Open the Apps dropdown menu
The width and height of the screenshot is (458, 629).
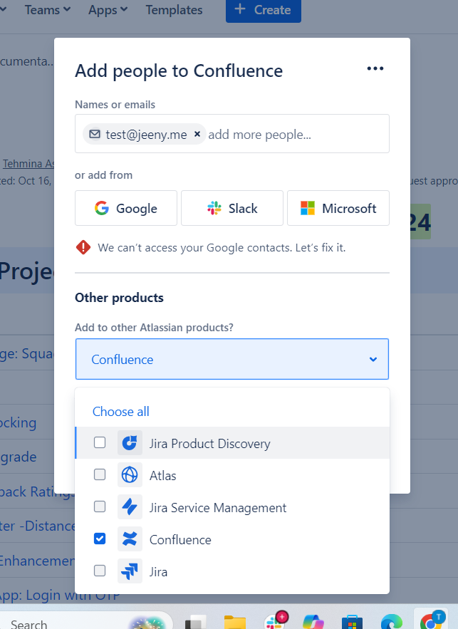108,10
